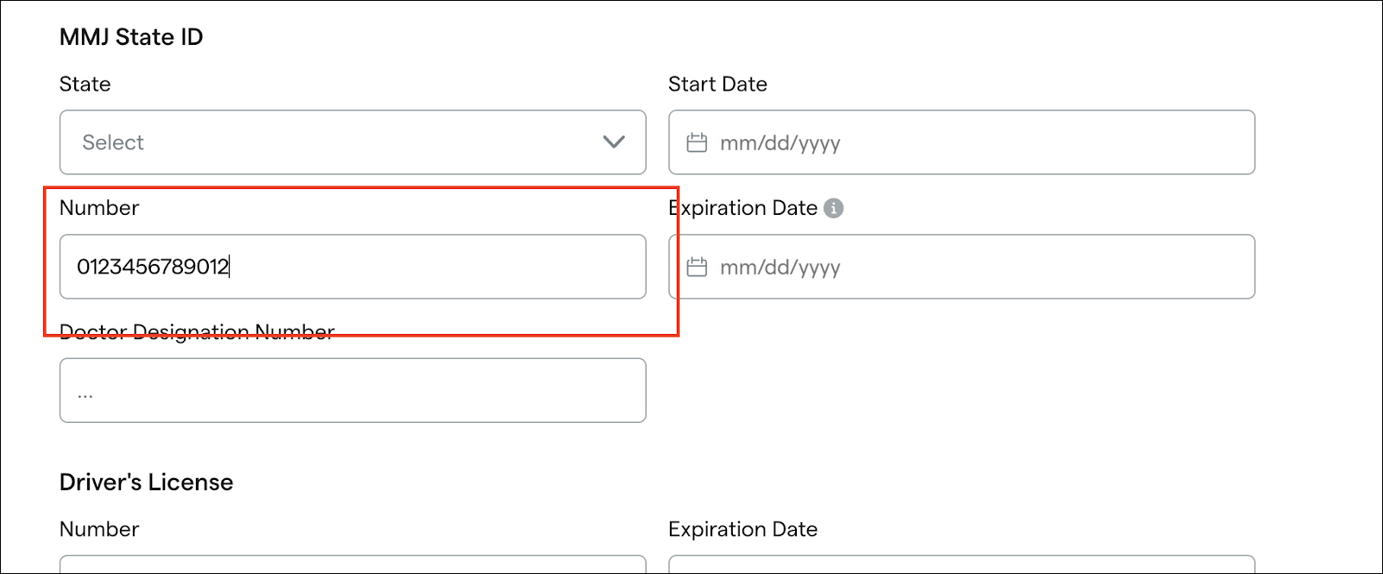
Task: Click the Driver's License Number input box
Action: pos(352,565)
